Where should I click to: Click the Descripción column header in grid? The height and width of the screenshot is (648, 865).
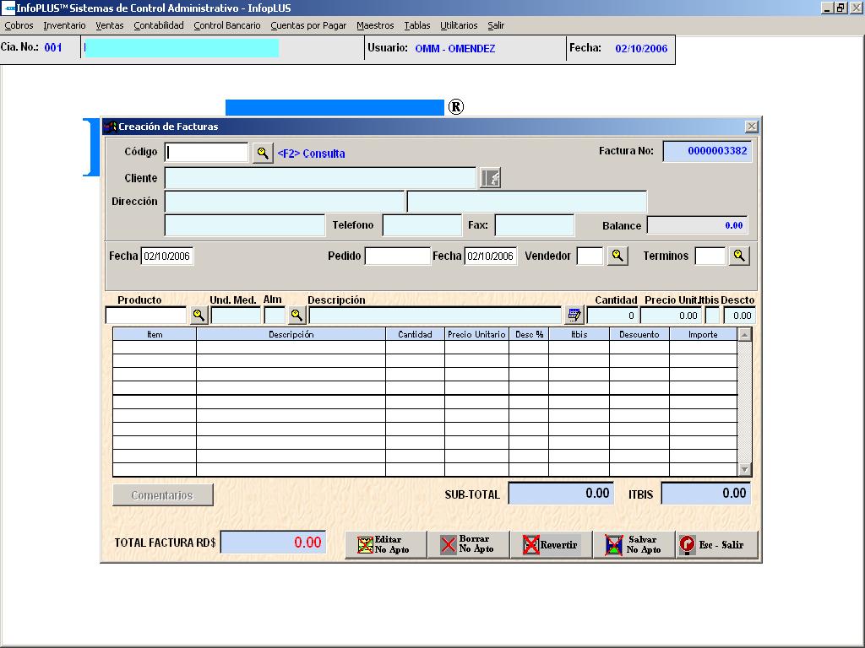tap(291, 334)
